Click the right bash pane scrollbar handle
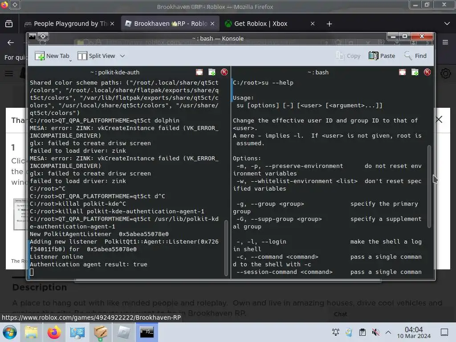 [429, 187]
